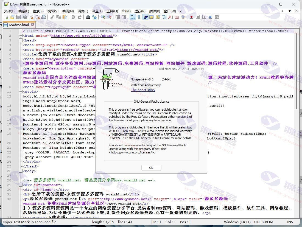Image resolution: width=302 pixels, height=227 pixels.
Task: Click the plus button at menu bar right
Action: [282, 11]
